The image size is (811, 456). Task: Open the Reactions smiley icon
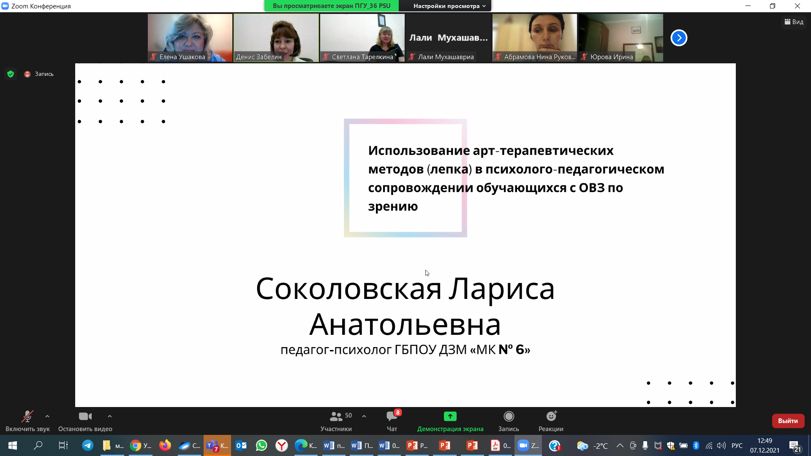(551, 417)
